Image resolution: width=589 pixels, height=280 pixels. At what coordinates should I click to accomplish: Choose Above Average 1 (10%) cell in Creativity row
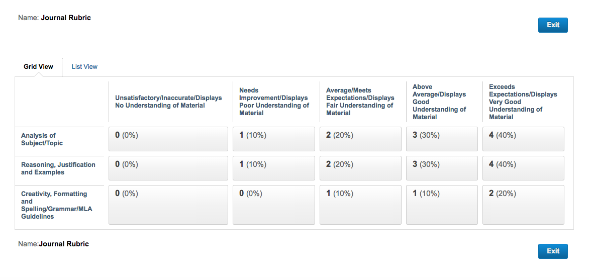pyautogui.click(x=442, y=205)
